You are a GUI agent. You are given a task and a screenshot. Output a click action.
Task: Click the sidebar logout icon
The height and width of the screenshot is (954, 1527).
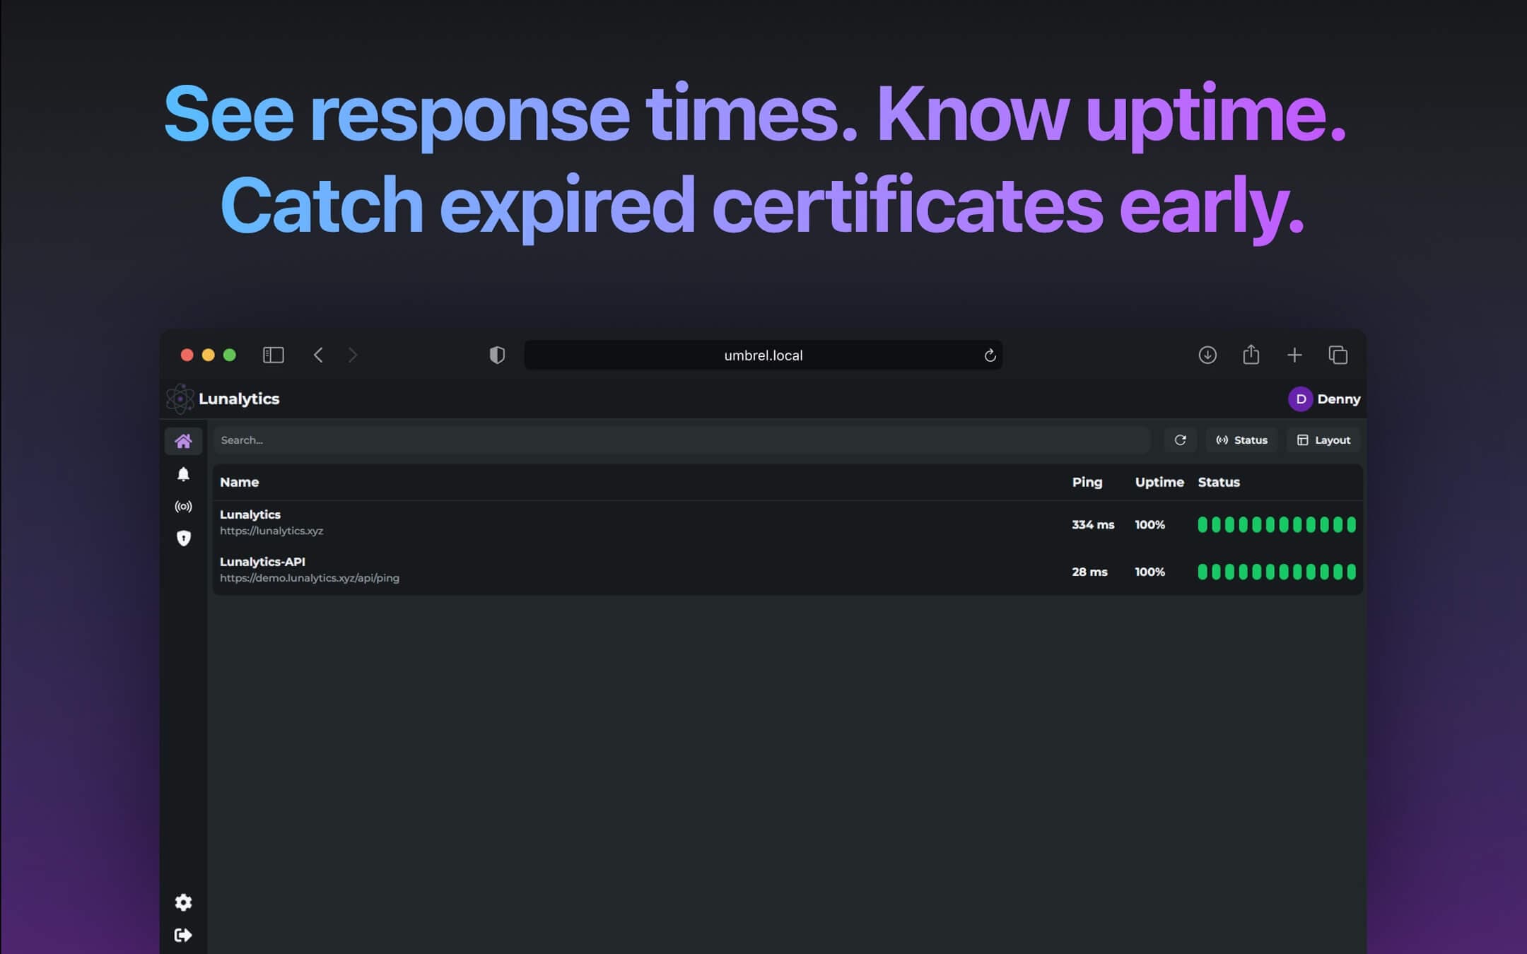(183, 935)
